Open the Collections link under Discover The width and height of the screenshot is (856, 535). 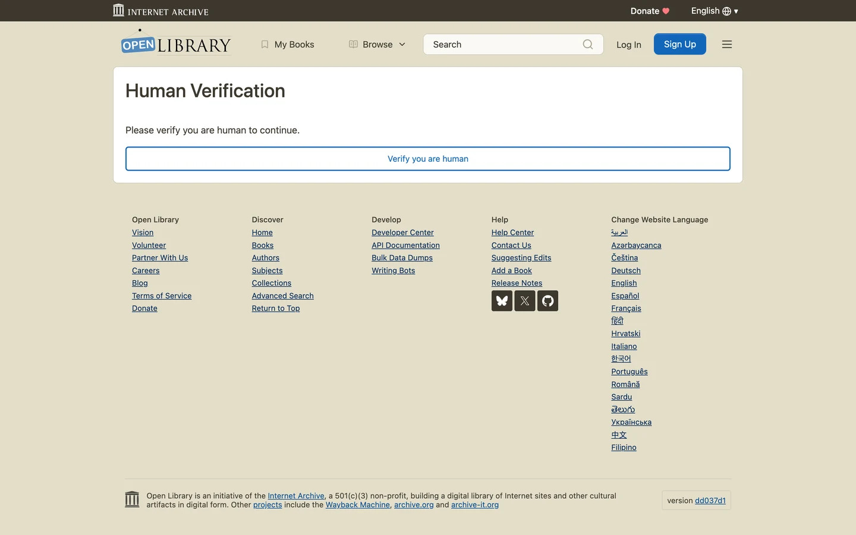point(272,283)
